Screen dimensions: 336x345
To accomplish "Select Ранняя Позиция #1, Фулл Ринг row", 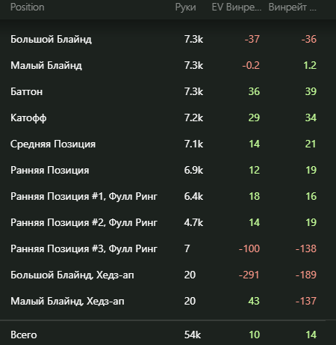I will 168,196.
